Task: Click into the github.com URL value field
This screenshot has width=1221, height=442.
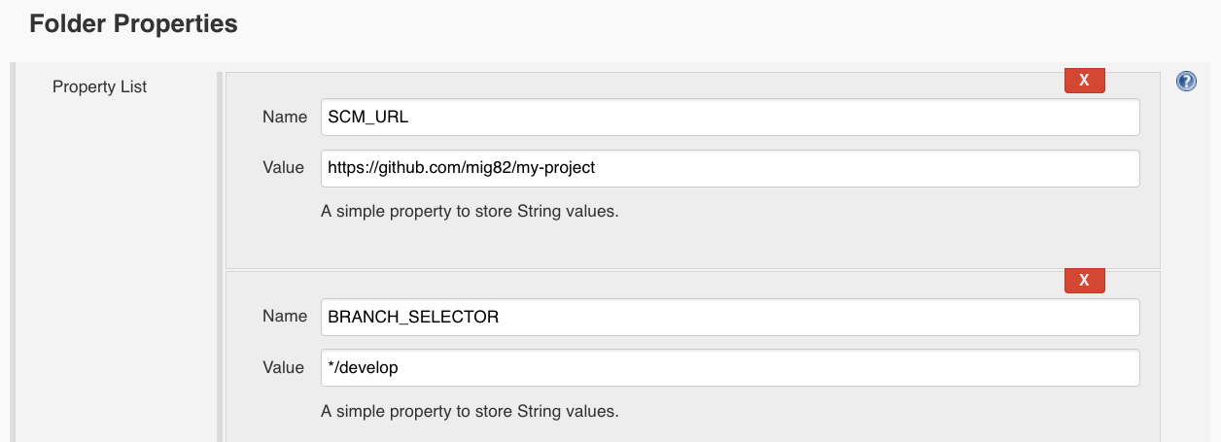Action: pyautogui.click(x=729, y=167)
